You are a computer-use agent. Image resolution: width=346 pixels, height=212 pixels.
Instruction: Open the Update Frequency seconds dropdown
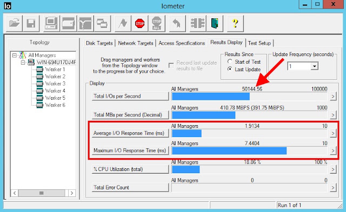click(315, 66)
